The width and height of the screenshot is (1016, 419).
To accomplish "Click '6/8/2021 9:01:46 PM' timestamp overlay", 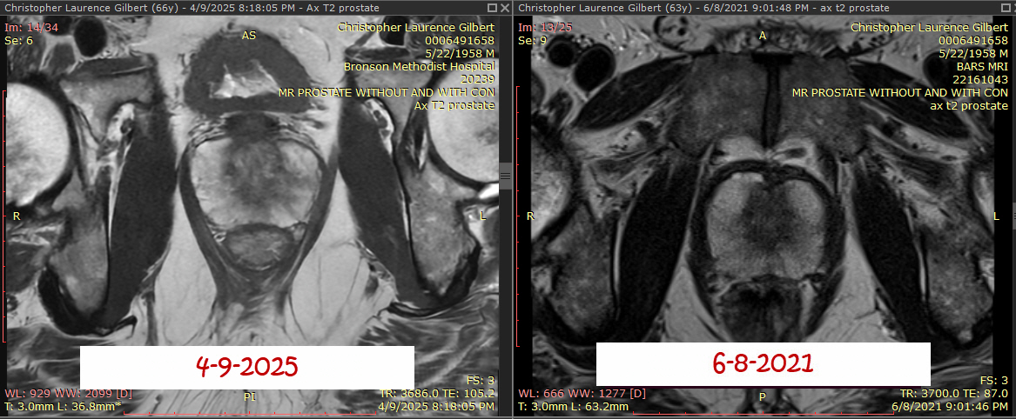I will pos(949,407).
